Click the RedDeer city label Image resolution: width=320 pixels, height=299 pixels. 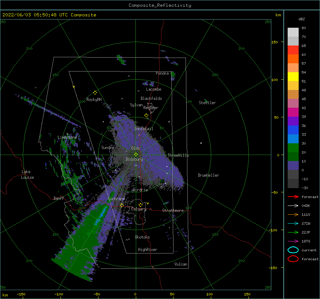coord(151,108)
